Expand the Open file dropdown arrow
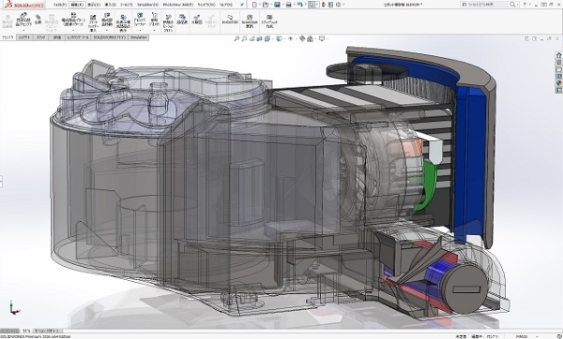Viewport: 563px width, 339px height. click(271, 5)
